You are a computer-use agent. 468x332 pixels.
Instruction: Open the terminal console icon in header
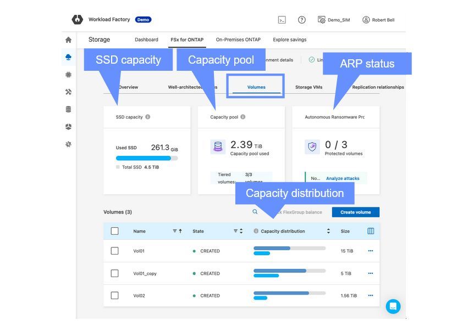tap(282, 20)
